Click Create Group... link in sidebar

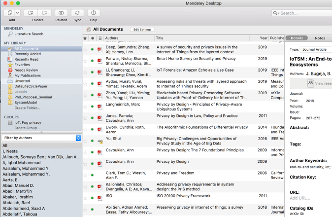pos(28,128)
